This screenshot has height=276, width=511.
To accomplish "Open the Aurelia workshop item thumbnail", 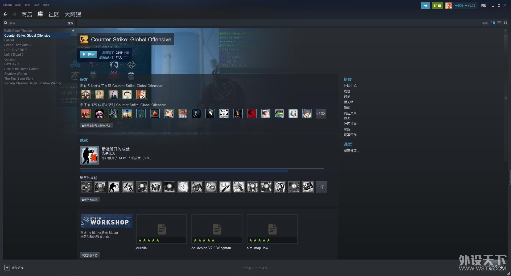I will pyautogui.click(x=162, y=229).
